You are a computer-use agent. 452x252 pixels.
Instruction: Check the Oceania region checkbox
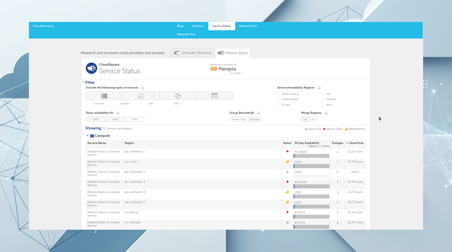click(x=323, y=99)
